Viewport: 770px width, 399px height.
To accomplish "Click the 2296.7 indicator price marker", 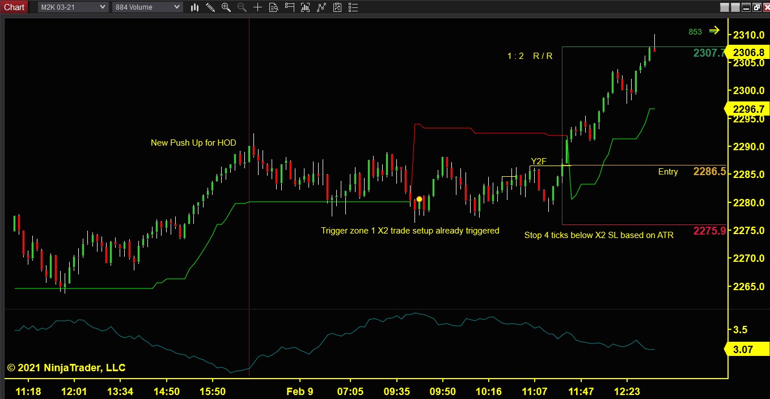I will [x=748, y=109].
